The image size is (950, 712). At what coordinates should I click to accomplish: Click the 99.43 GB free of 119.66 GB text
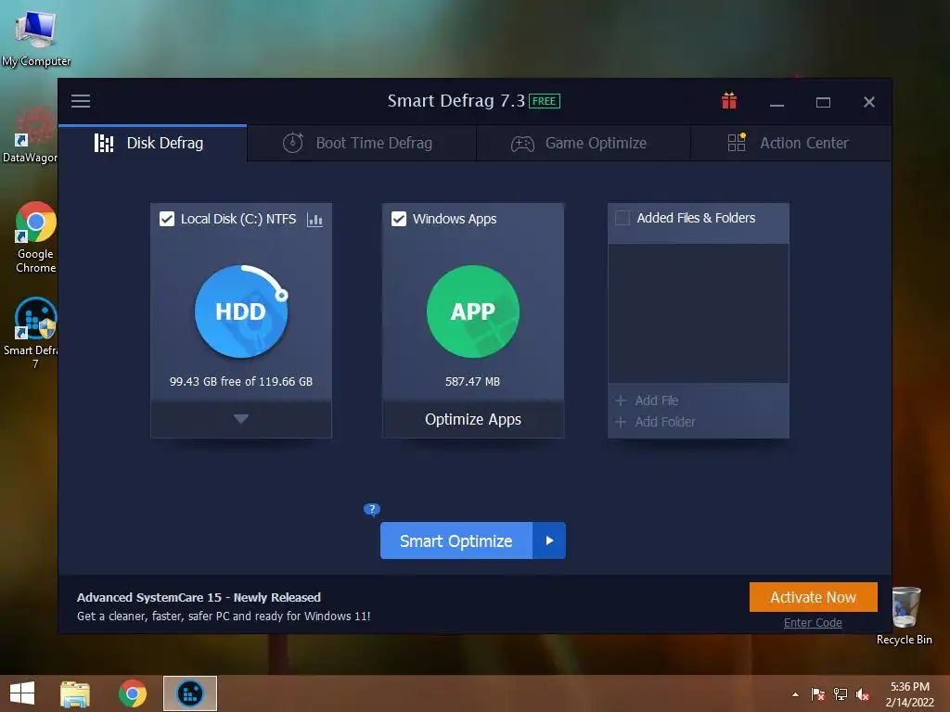(241, 381)
